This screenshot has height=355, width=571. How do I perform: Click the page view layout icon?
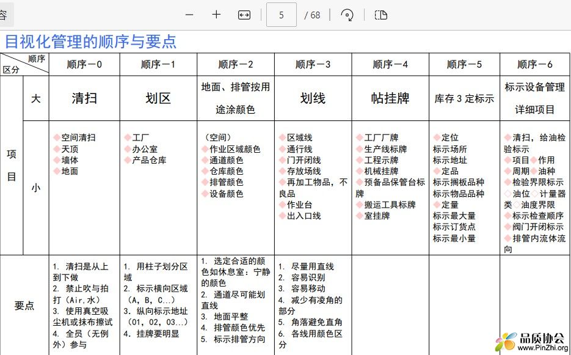pos(381,15)
